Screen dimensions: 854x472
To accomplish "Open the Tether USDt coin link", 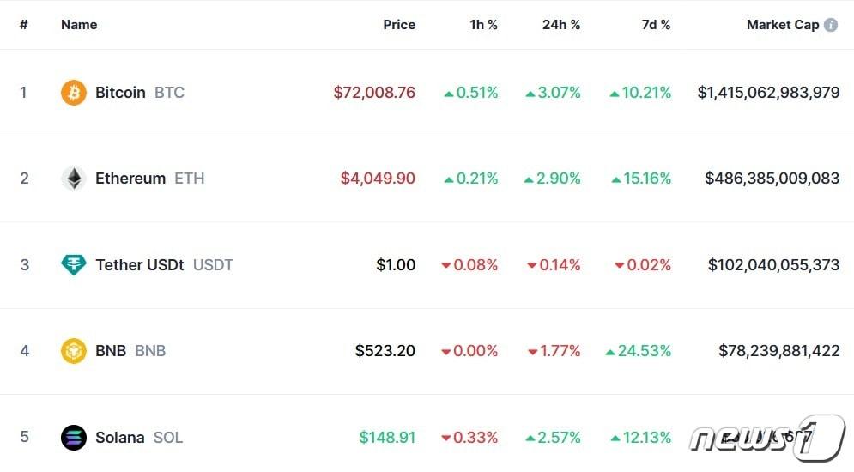I will click(x=139, y=265).
